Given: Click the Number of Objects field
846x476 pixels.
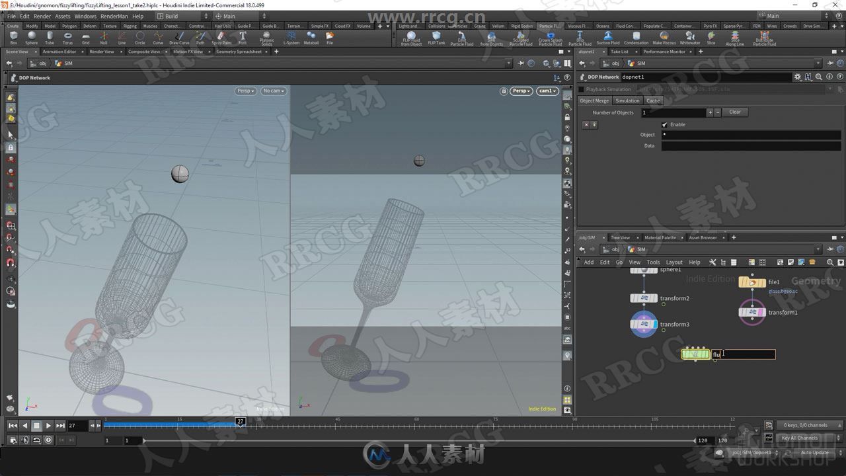Looking at the screenshot, I should coord(673,112).
